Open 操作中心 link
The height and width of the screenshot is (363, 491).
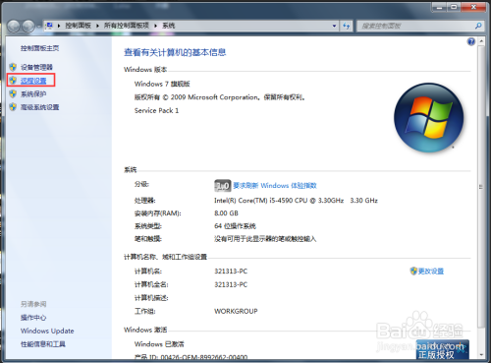[33, 318]
